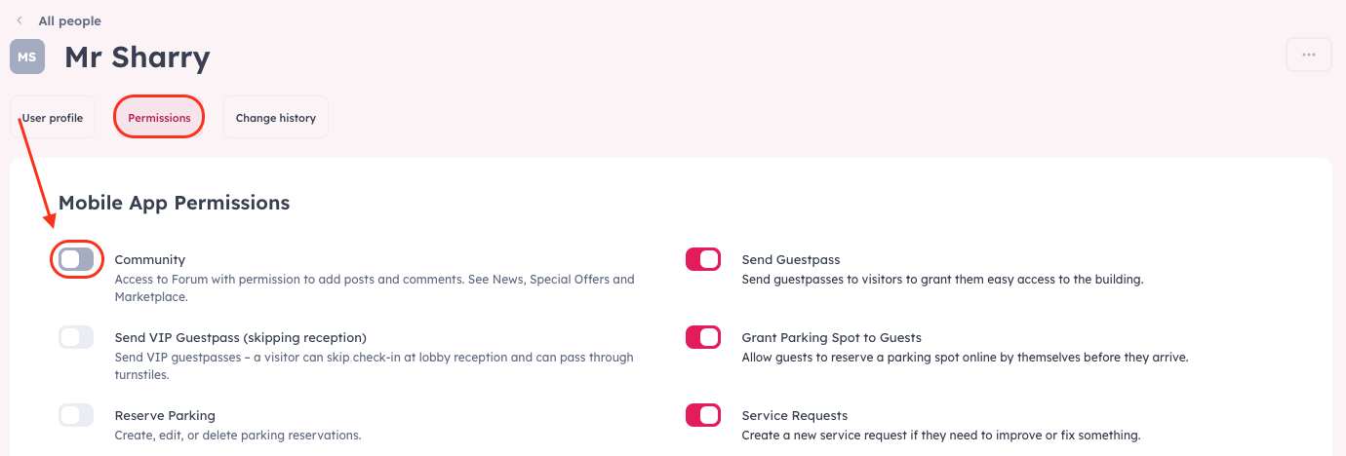Click the Service Requests label text
The image size is (1346, 456).
(795, 416)
